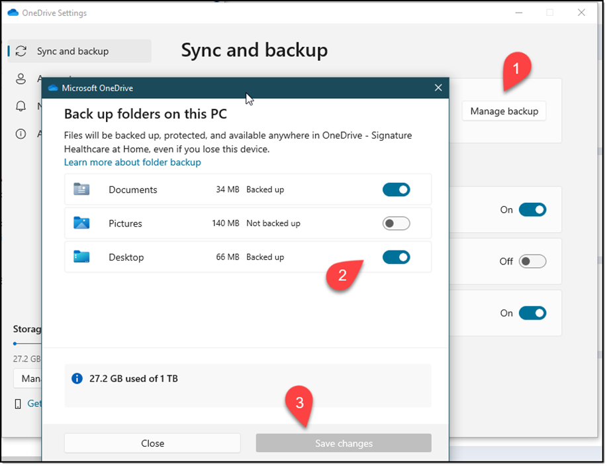
Task: Click the 34 MB size value
Action: pos(228,190)
